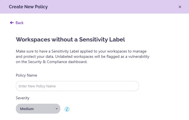Screen dimensions: 189x120
Task: Click the word Label in the heading
Action: pyautogui.click(x=117, y=39)
